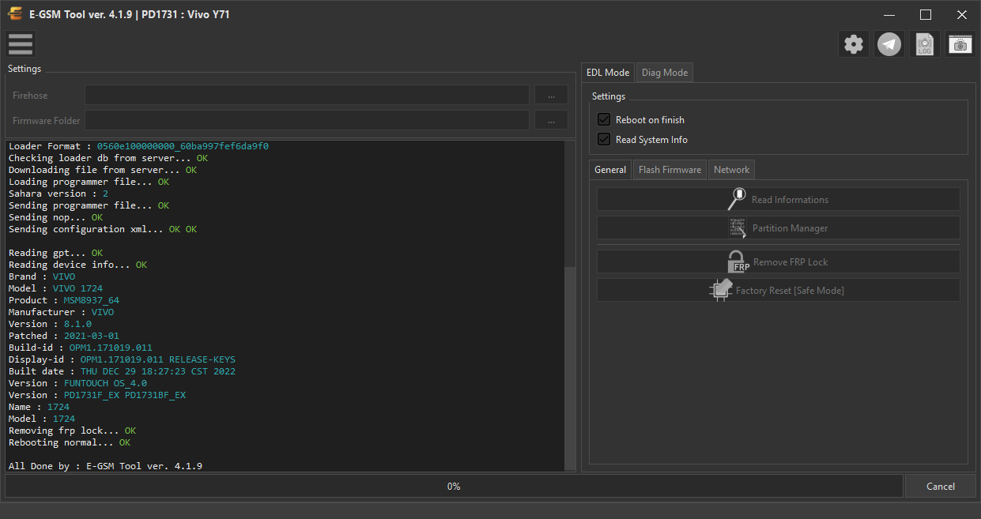This screenshot has height=519, width=981.
Task: Open the Flash Firmware tab
Action: 670,169
